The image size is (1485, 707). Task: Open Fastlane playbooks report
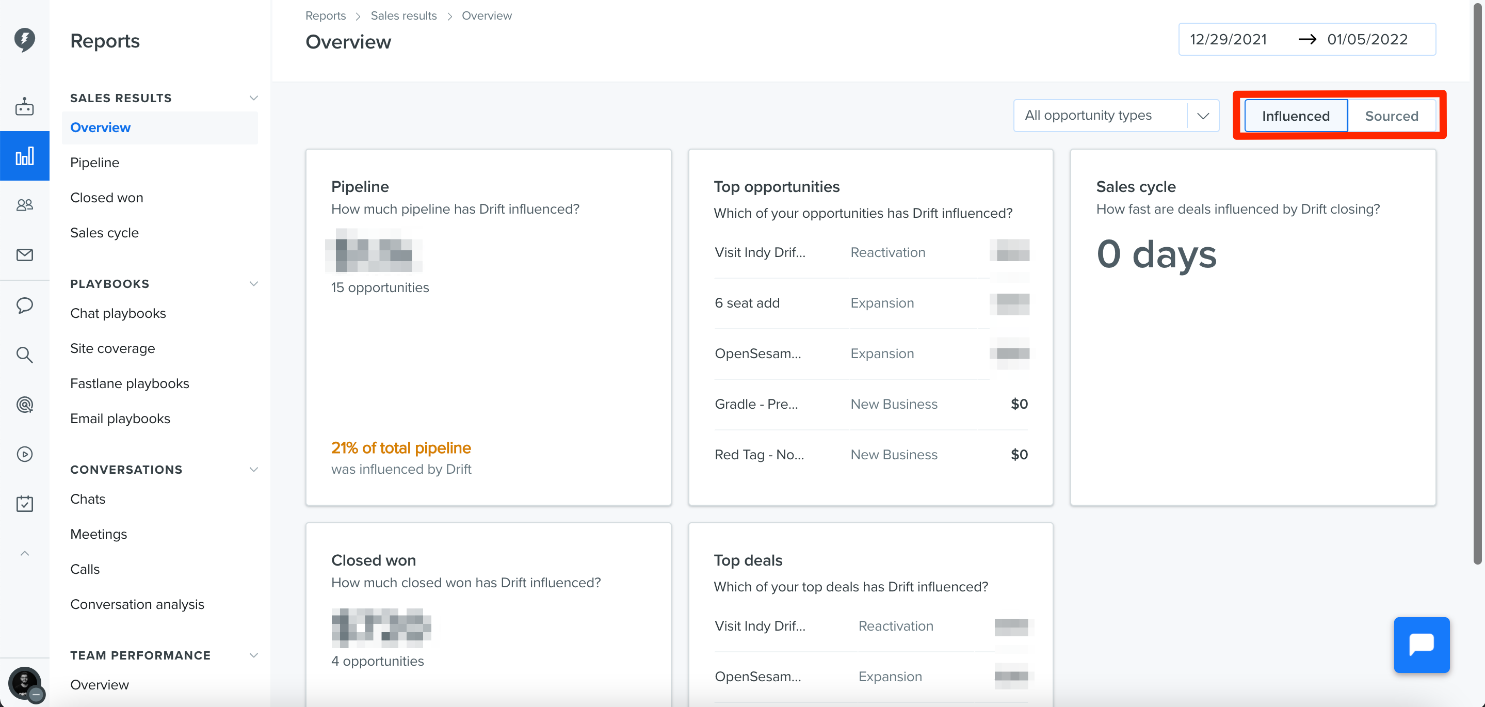(x=130, y=383)
